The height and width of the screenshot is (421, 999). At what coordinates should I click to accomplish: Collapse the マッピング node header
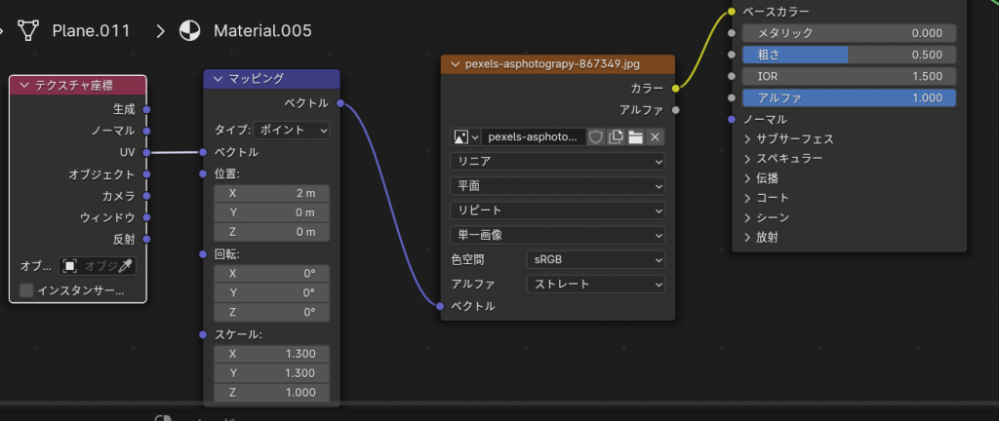tap(217, 78)
